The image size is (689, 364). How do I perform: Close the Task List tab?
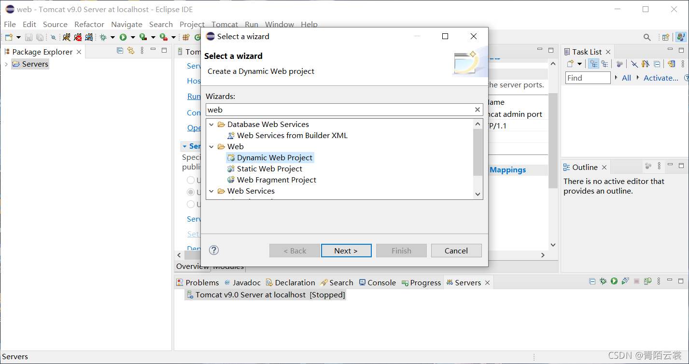[x=608, y=52]
